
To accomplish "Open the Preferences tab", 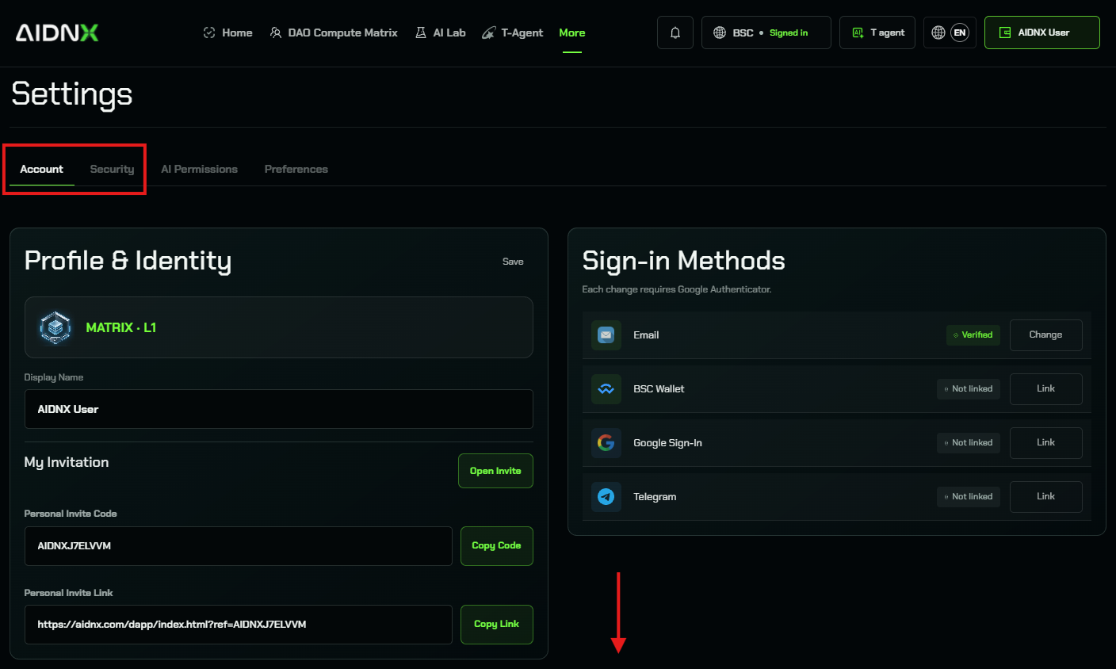I will pos(296,169).
